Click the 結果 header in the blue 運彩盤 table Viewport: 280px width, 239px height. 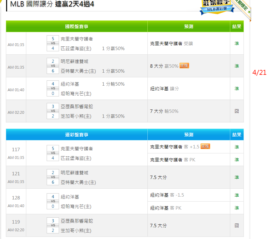pos(237,135)
